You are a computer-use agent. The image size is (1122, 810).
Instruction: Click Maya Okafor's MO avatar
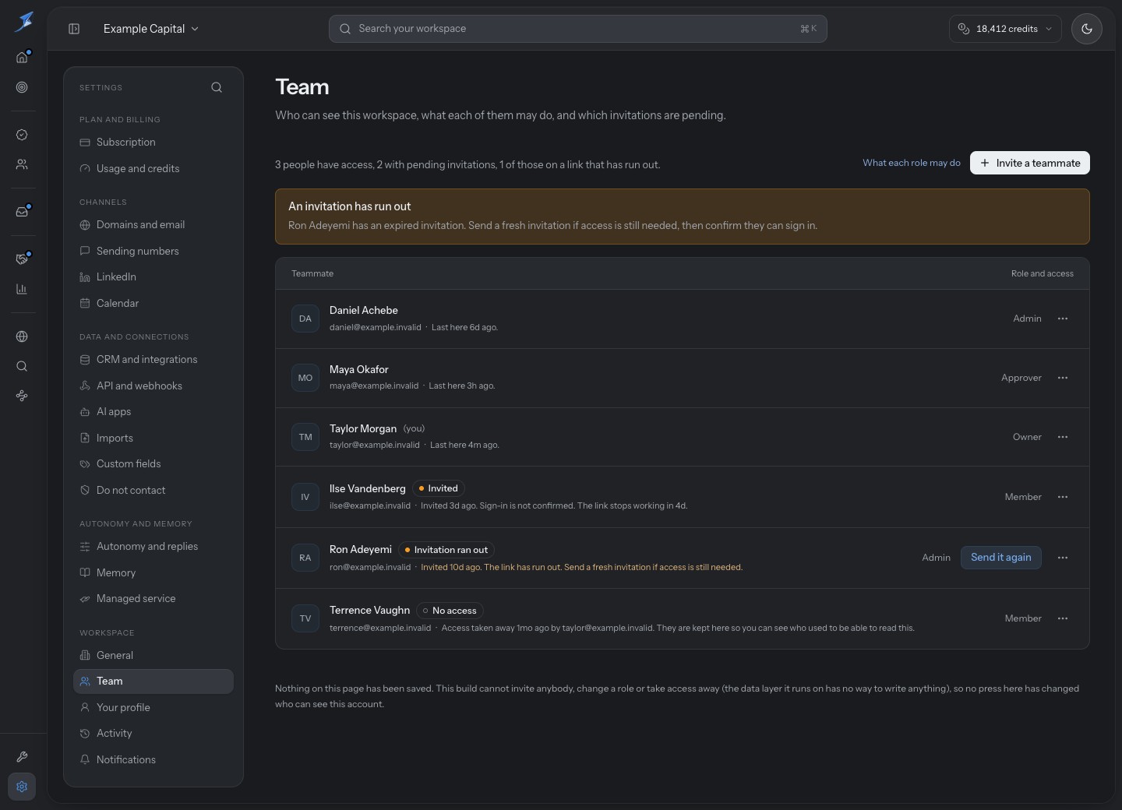click(305, 378)
